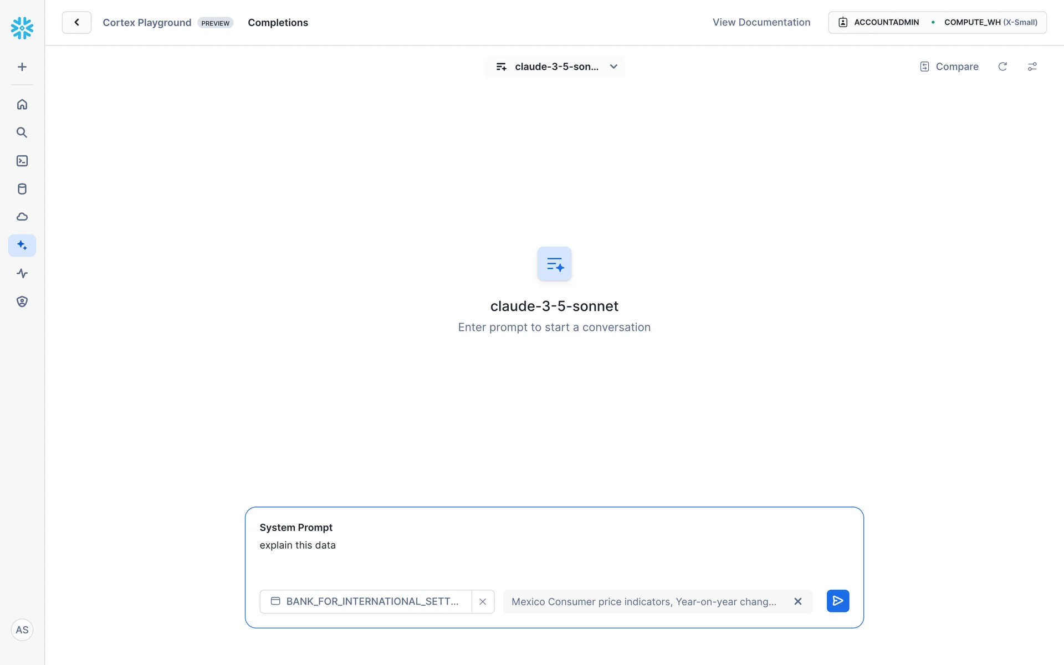Viewport: 1064px width, 665px height.
Task: Open ACCOUNTADMIN role and warehouse selector
Action: [937, 23]
